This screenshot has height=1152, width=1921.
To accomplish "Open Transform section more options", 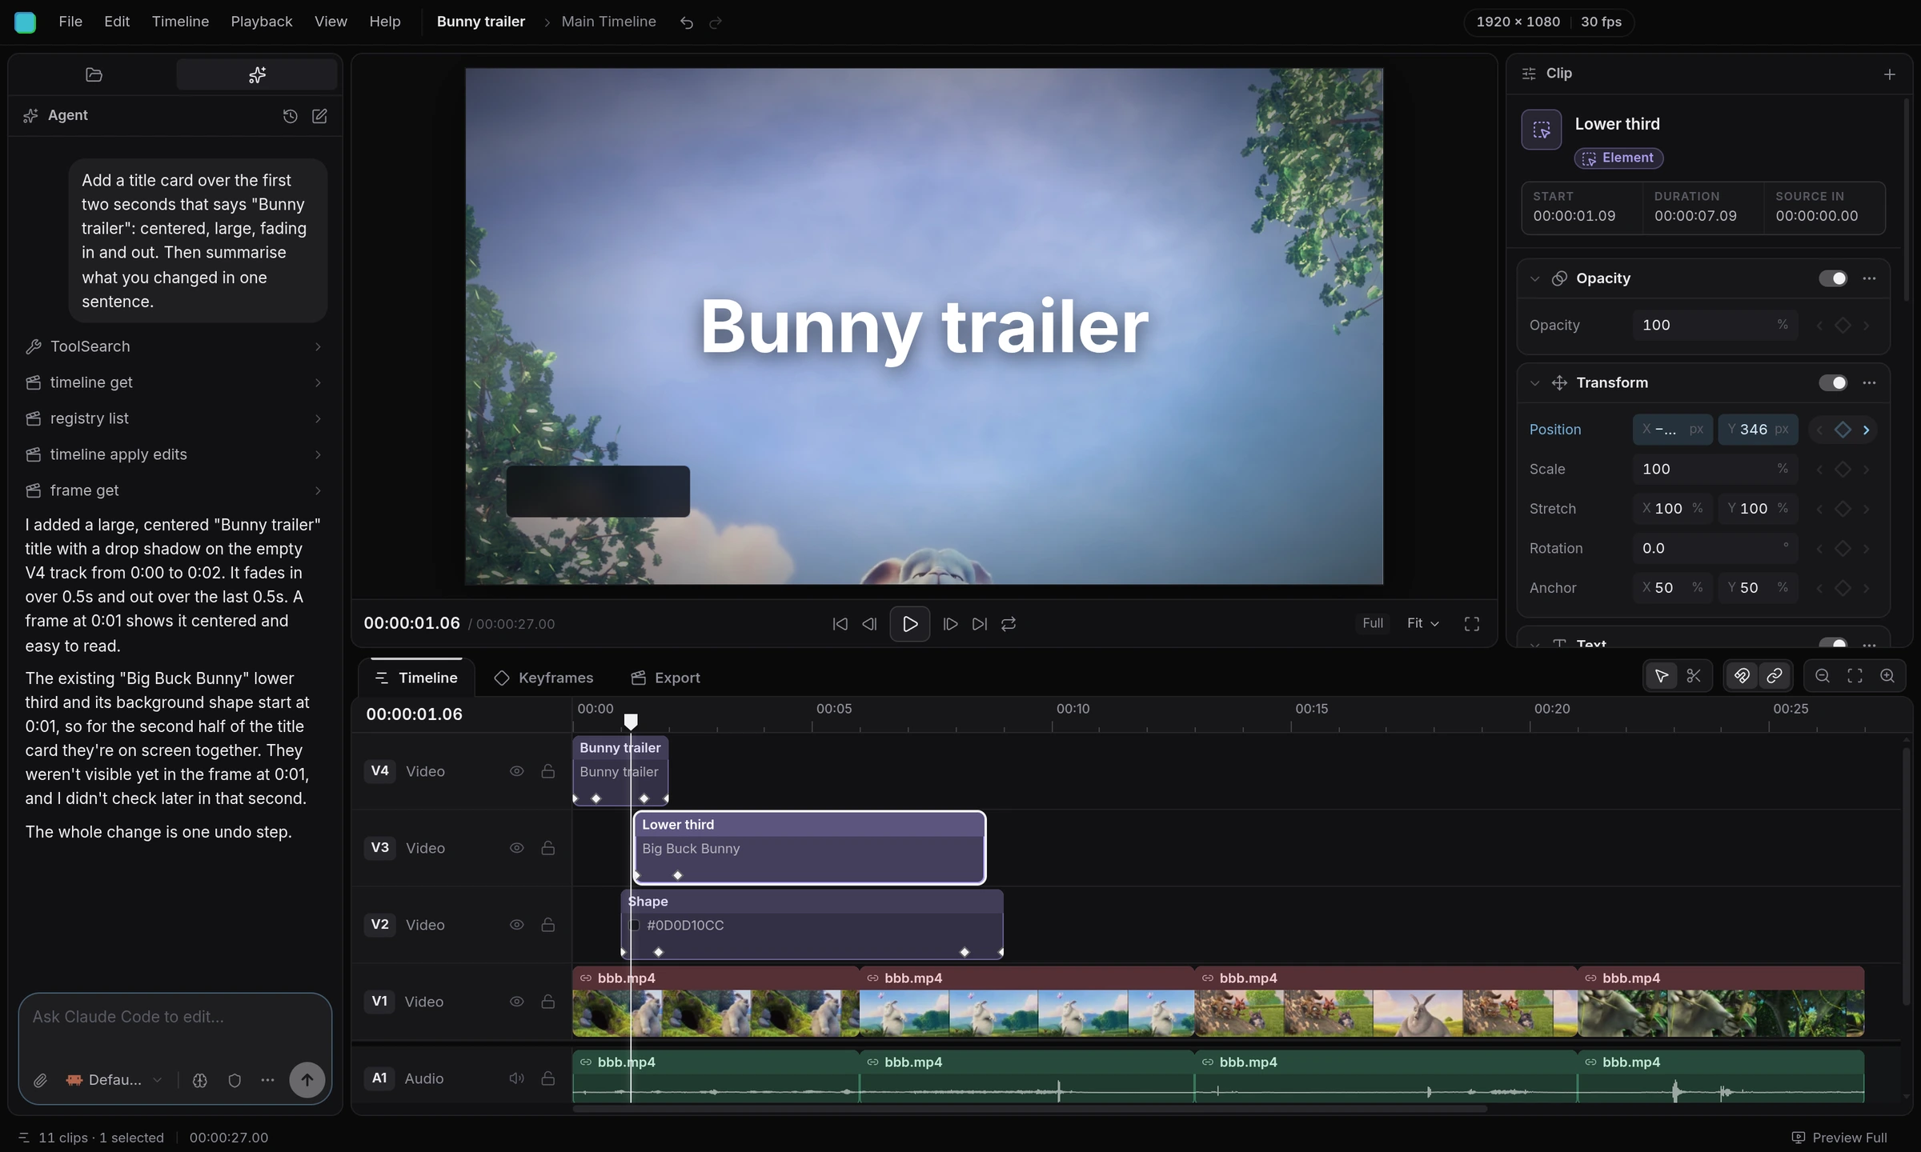I will pos(1869,383).
